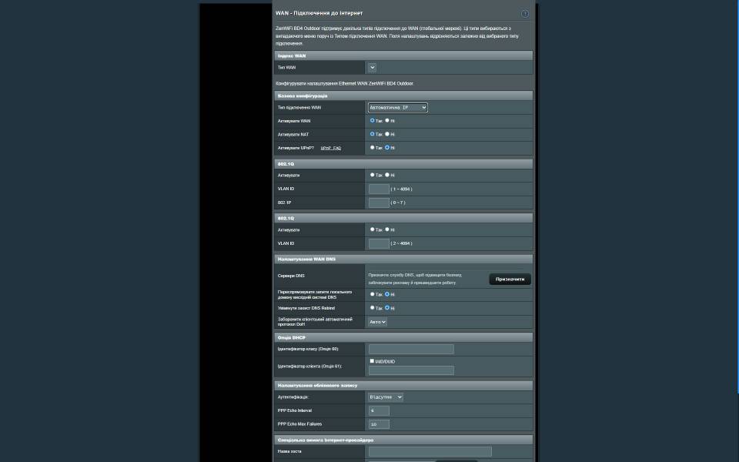Select Ні for Активувати NAT

pyautogui.click(x=387, y=134)
